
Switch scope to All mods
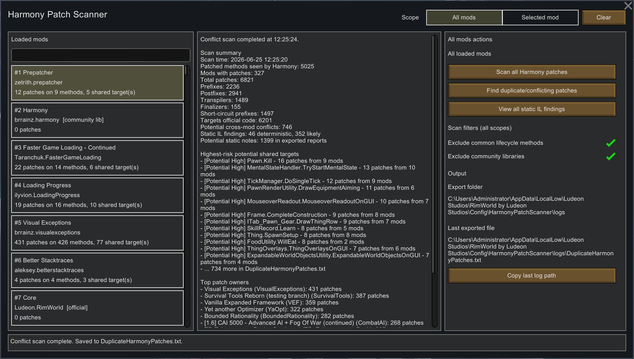pyautogui.click(x=464, y=17)
